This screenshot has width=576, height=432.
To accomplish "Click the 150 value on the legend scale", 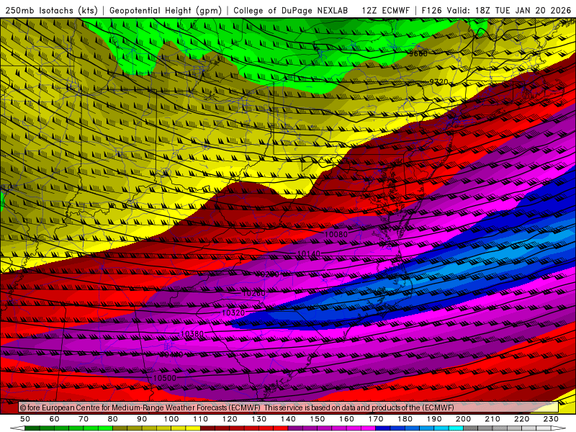I will click(318, 419).
